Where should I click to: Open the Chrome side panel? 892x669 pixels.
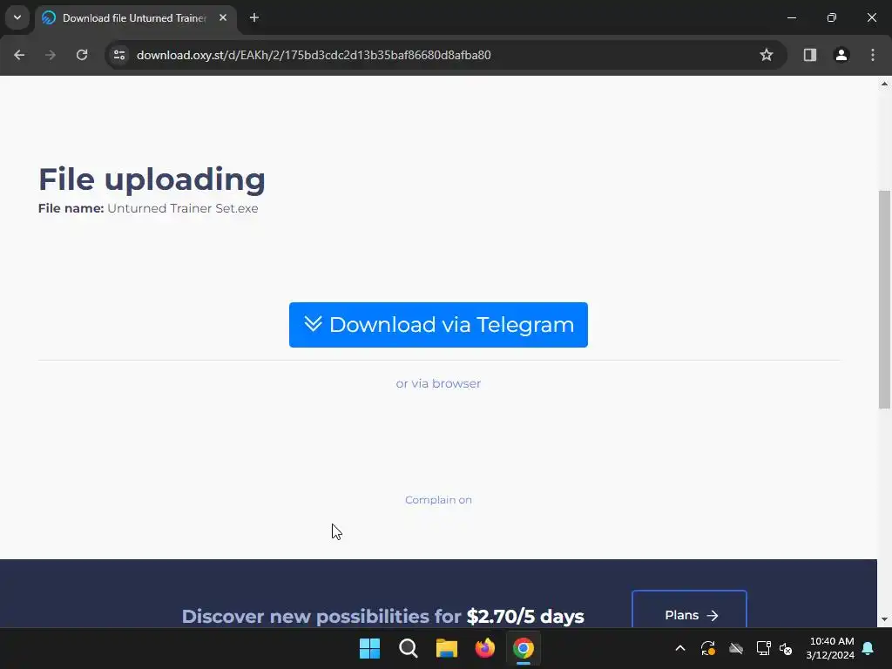tap(809, 55)
